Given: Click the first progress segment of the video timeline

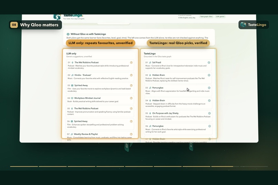Looking at the screenshot, I should pos(24,166).
